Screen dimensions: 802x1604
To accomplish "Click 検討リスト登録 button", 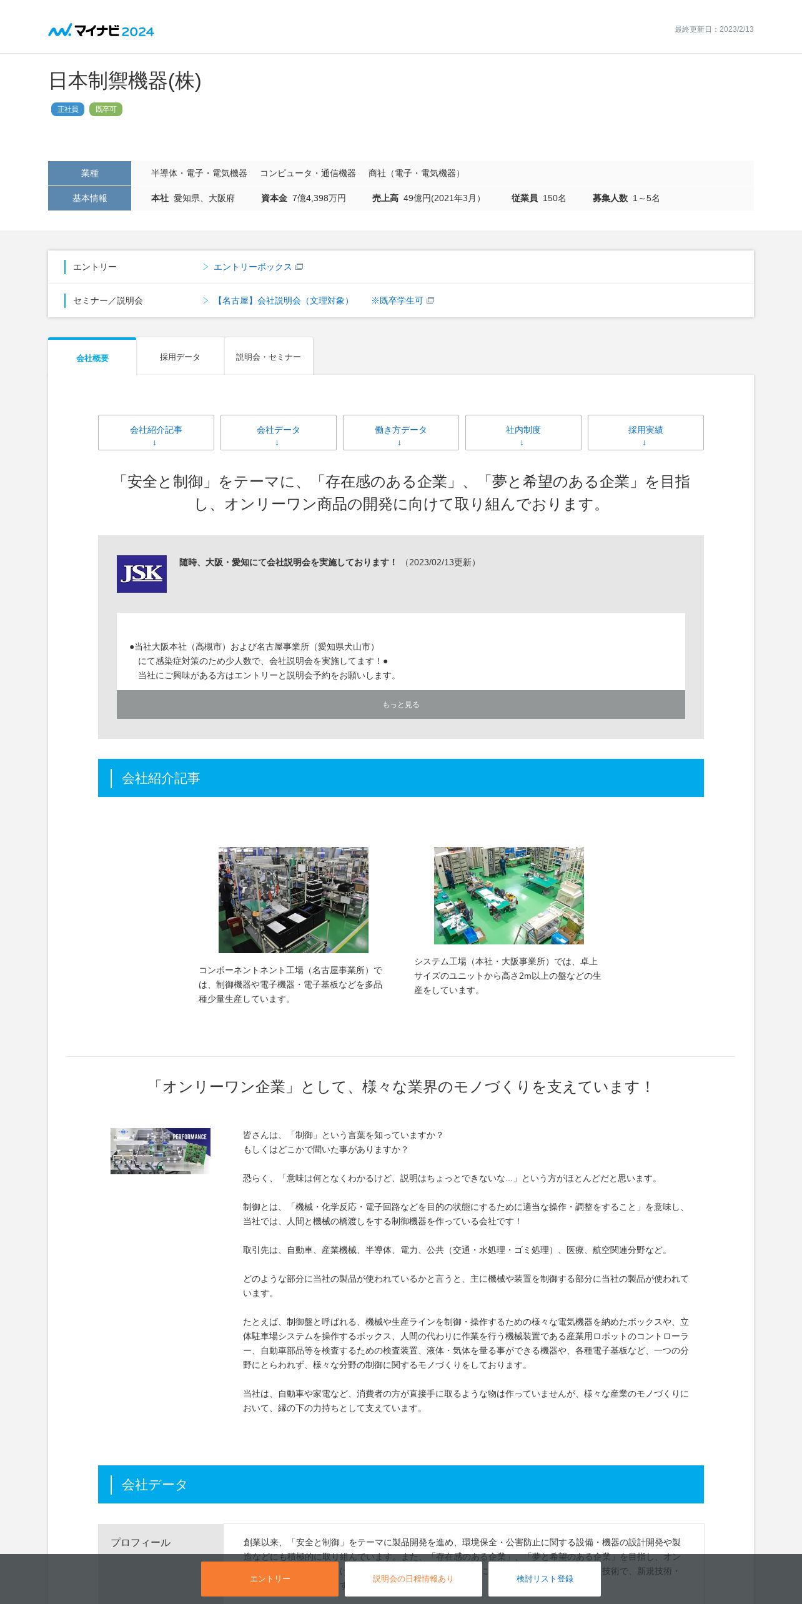I will pos(545,1579).
